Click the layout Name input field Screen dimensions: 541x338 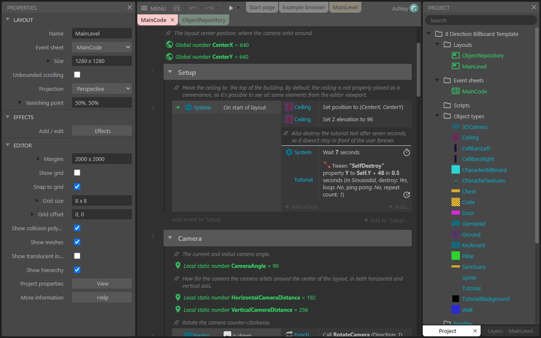pos(102,33)
